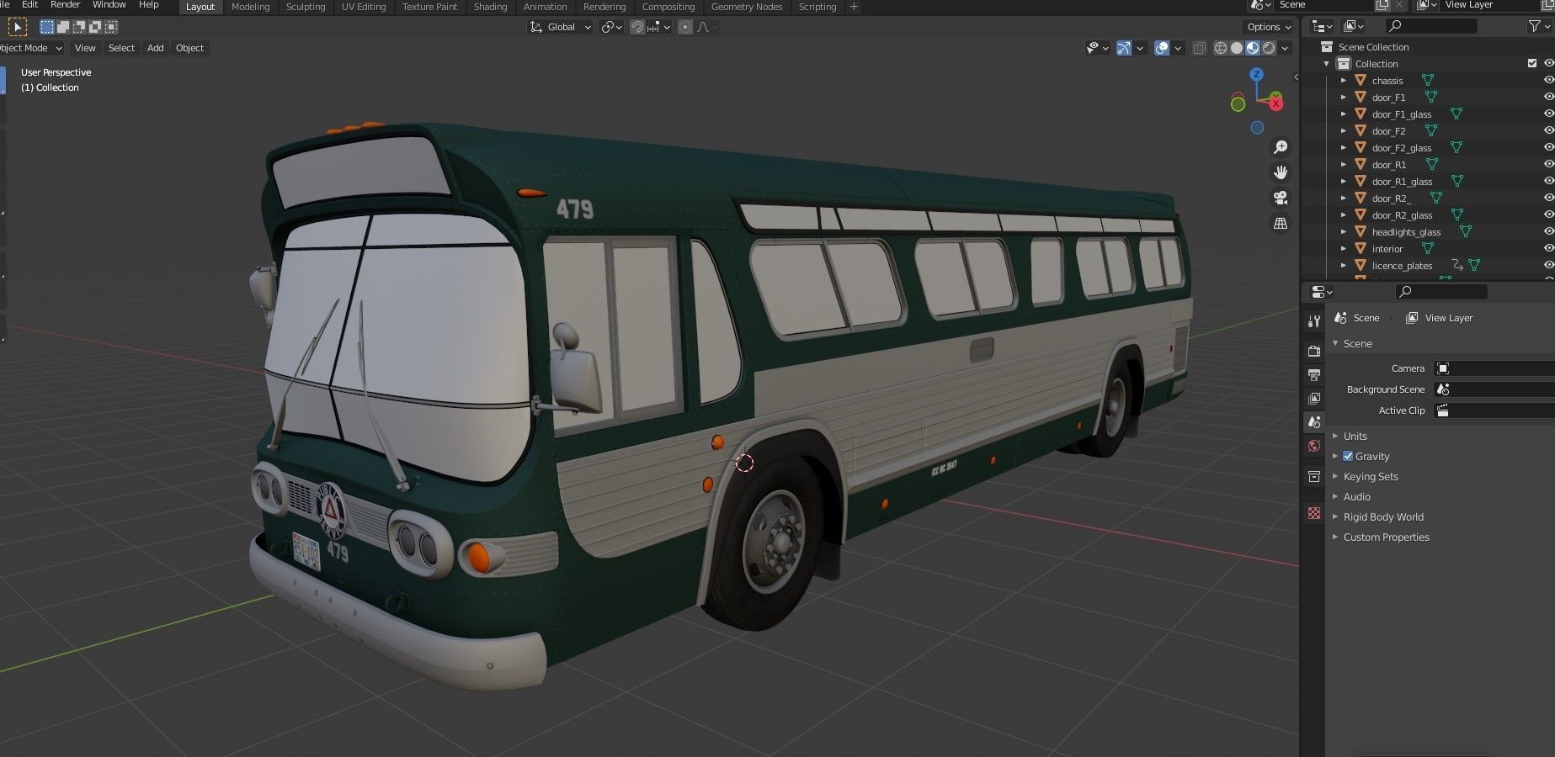Screen dimensions: 1555x757
Task: Open the Global transform orientation dropdown
Action: 561,27
